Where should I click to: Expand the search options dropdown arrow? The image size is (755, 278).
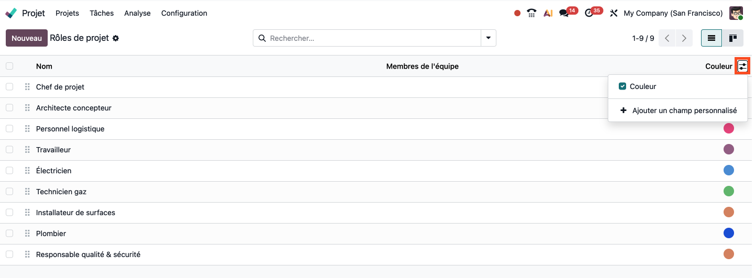point(488,38)
